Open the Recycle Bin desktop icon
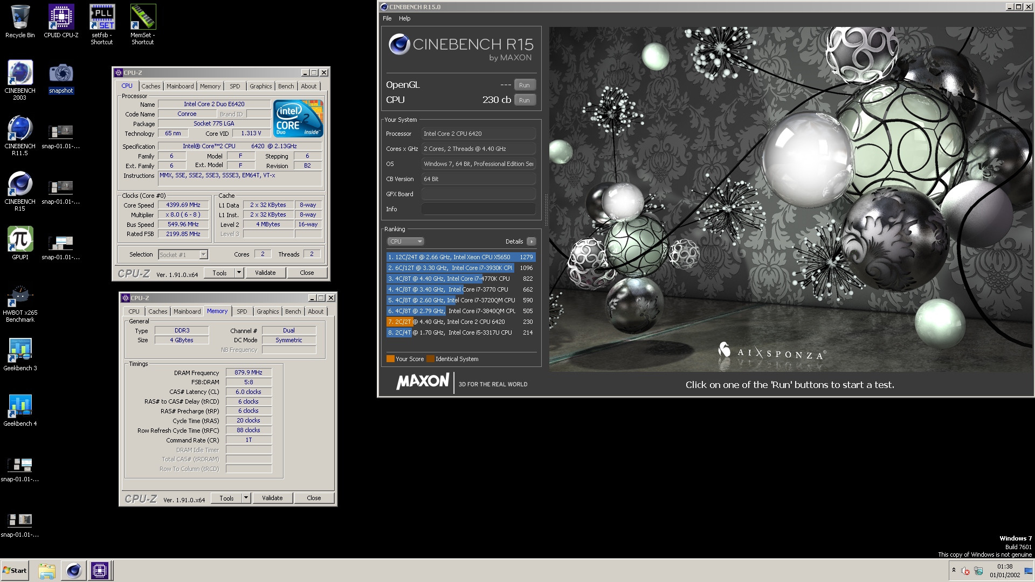The height and width of the screenshot is (582, 1035). 20,22
